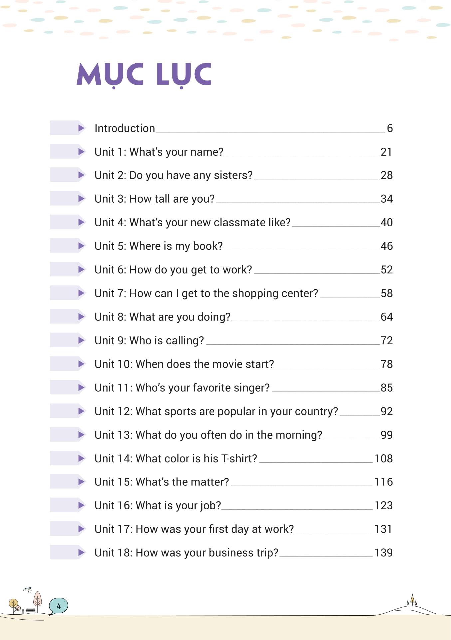
Task: Jump to Unit 16: What is your job?
Action: point(158,506)
